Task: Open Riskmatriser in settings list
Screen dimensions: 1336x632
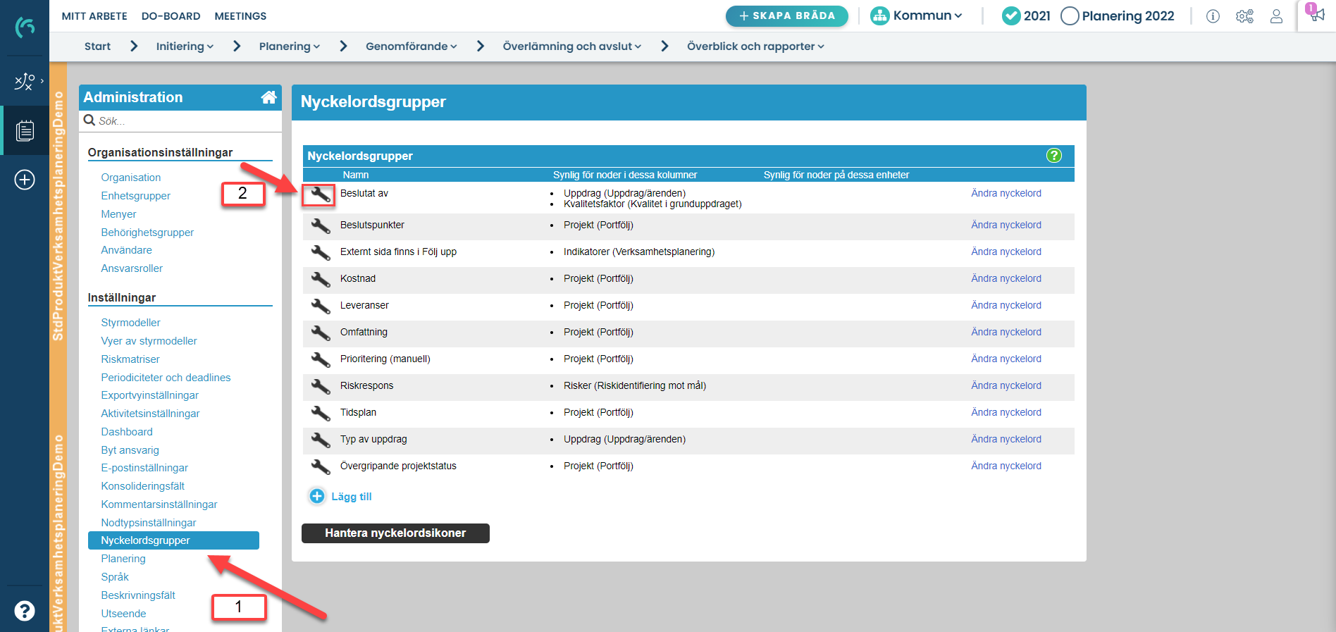Action: click(x=130, y=359)
